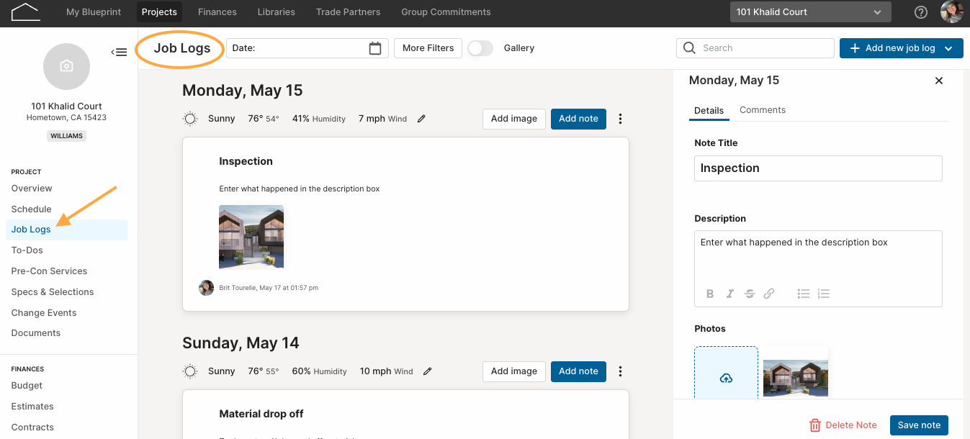Screen dimensions: 970x439
Task: Open Estimates in the sidebar
Action: (x=32, y=407)
